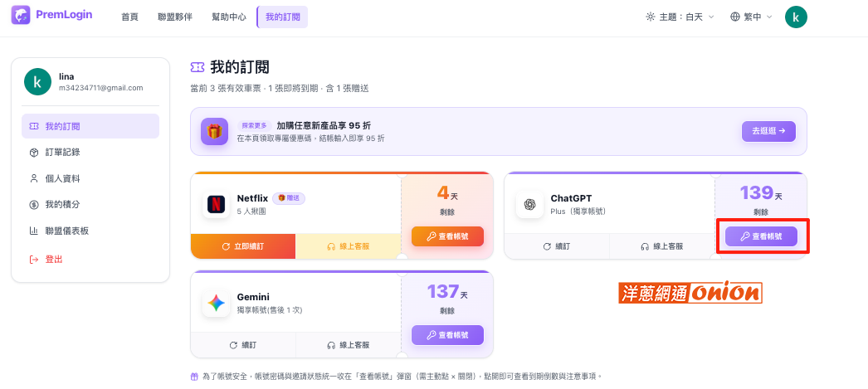Click the 137 天 remaining days text
This screenshot has width=868, height=389.
447,292
